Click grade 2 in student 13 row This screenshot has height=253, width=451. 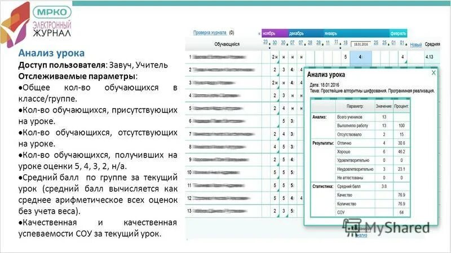click(x=275, y=211)
